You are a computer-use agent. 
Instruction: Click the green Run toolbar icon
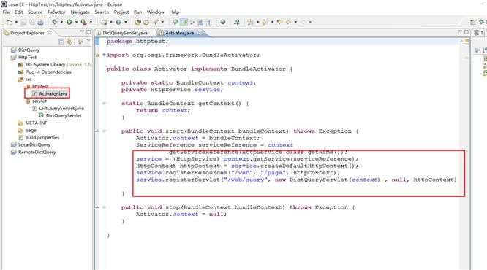click(69, 23)
